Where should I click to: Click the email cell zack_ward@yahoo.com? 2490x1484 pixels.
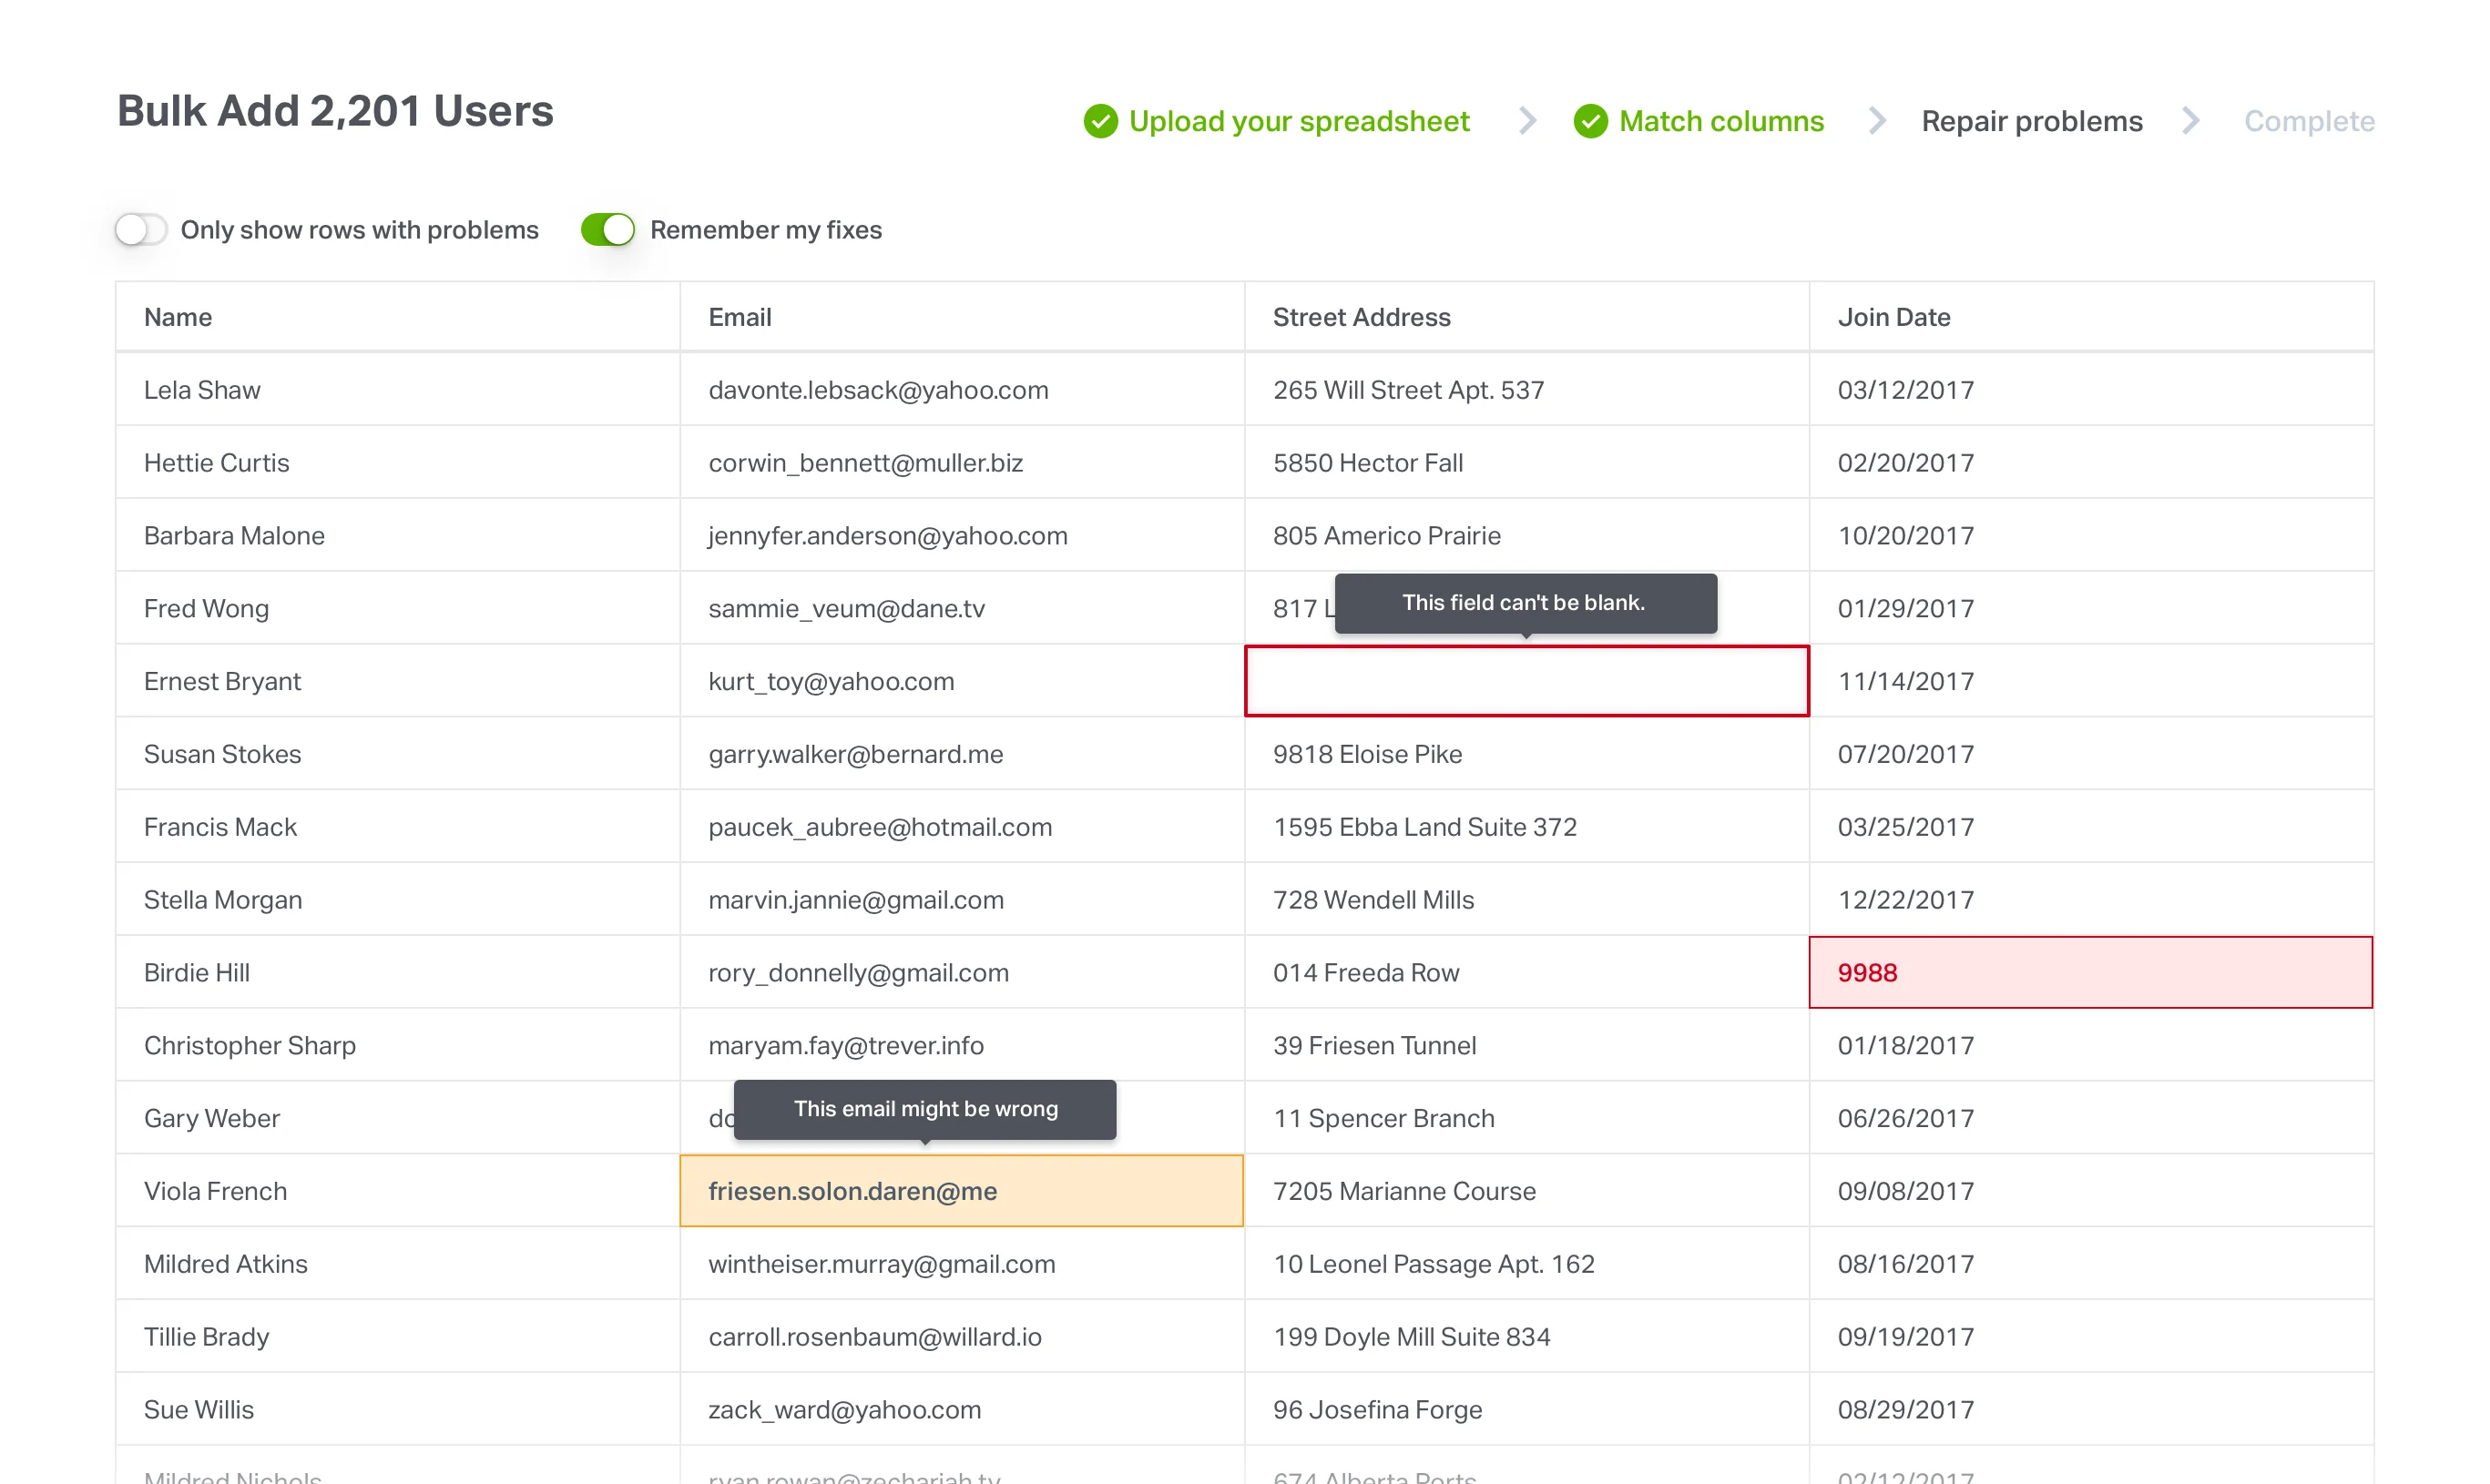point(844,1409)
